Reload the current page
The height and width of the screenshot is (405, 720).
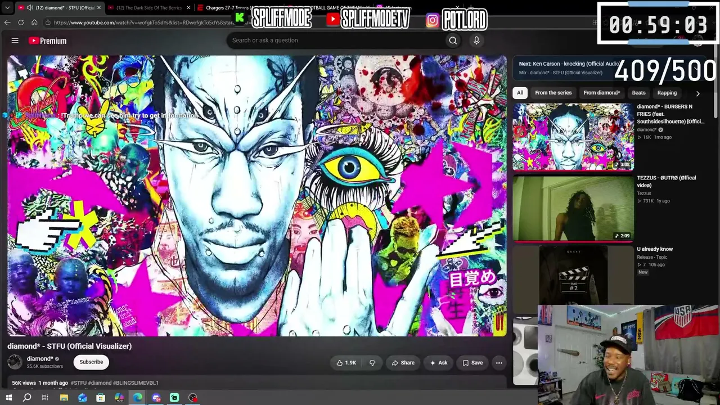pyautogui.click(x=21, y=22)
